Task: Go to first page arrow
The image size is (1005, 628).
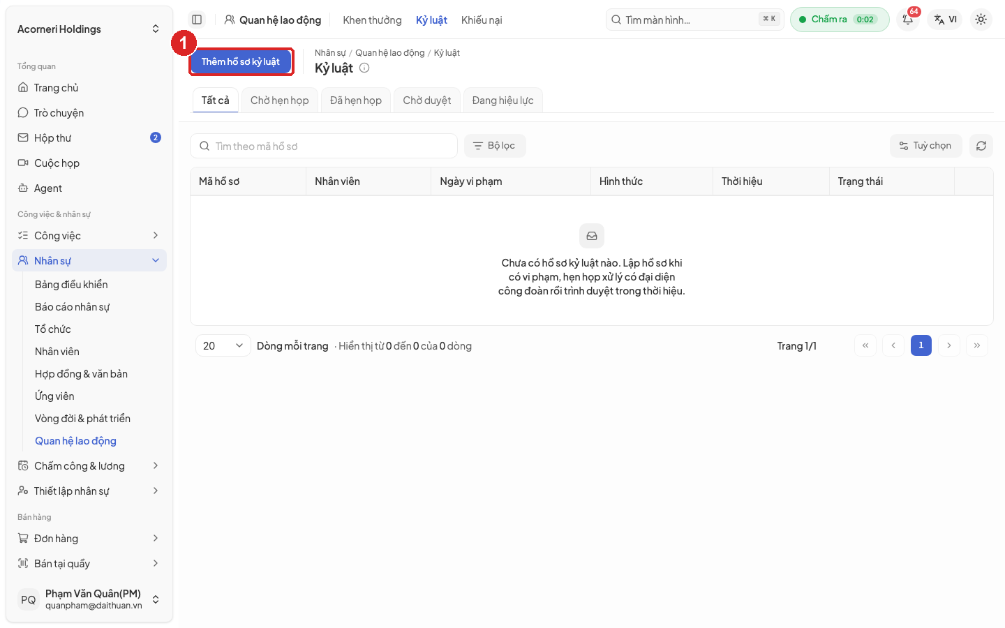Action: (x=865, y=345)
